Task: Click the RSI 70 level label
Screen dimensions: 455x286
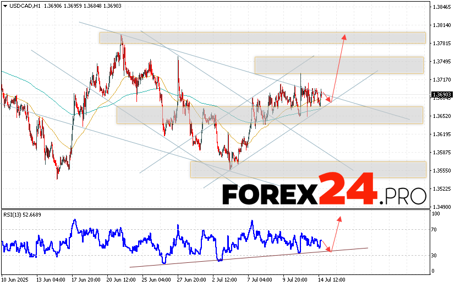Action: tap(435, 229)
